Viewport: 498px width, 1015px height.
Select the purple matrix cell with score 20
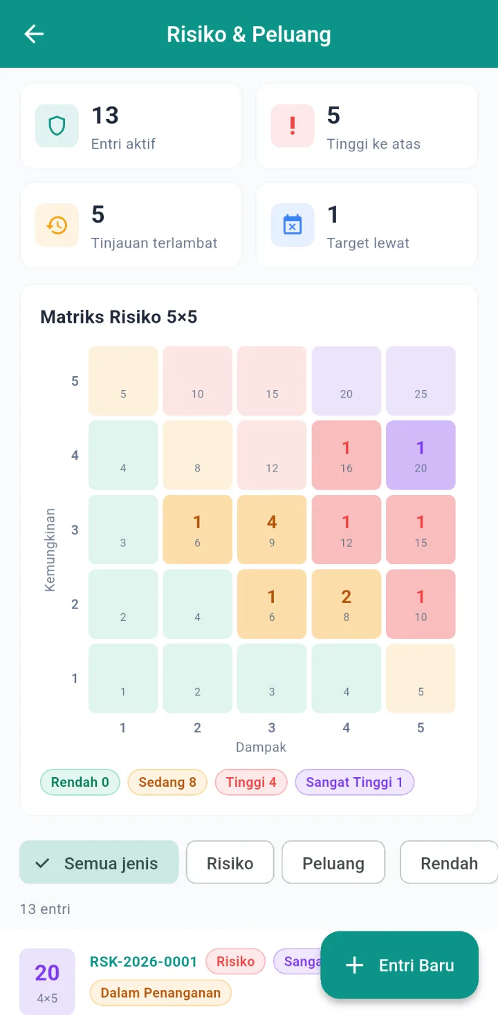(421, 455)
